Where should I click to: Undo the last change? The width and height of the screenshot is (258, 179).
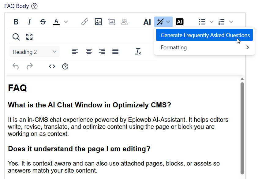16,66
